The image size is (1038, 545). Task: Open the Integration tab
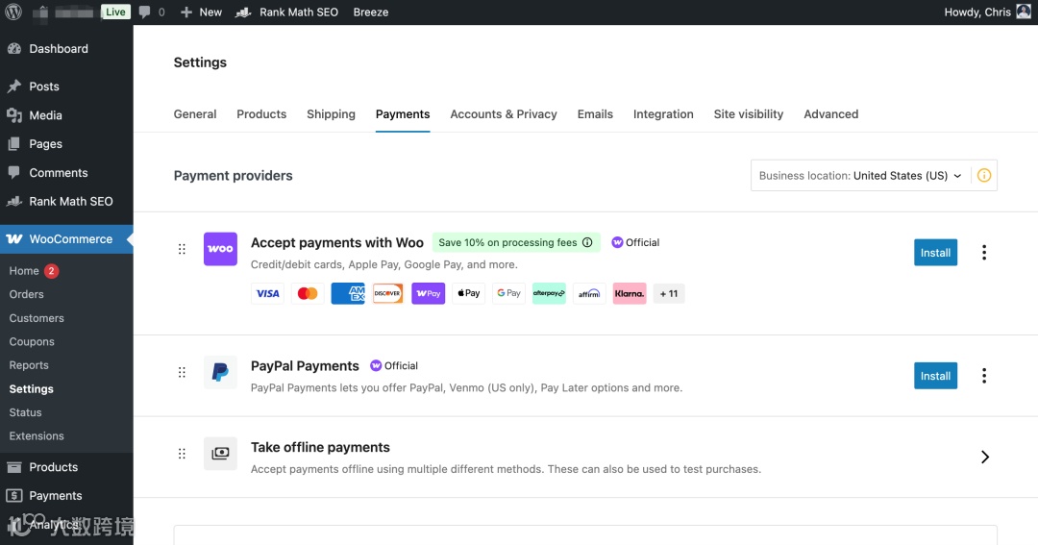point(663,113)
